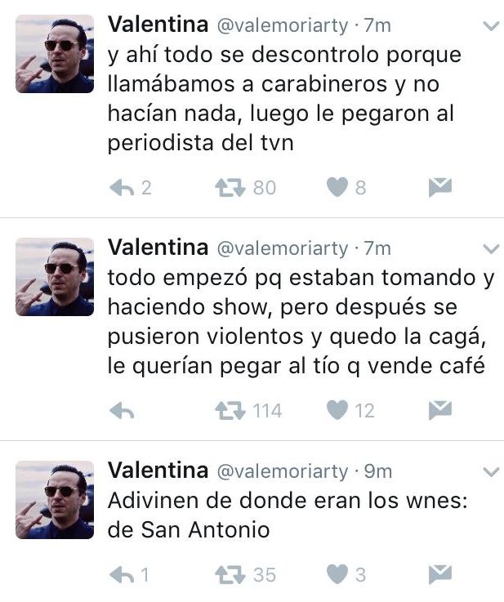
Task: Expand options chevron on the 9m tweet
Action: coord(491,471)
